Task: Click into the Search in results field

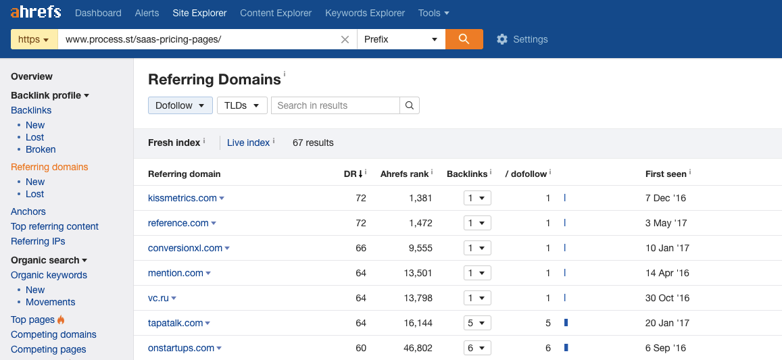Action: click(335, 105)
